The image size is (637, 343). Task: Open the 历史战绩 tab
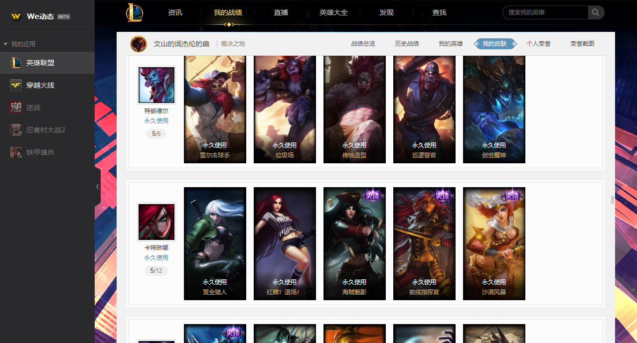pyautogui.click(x=407, y=44)
